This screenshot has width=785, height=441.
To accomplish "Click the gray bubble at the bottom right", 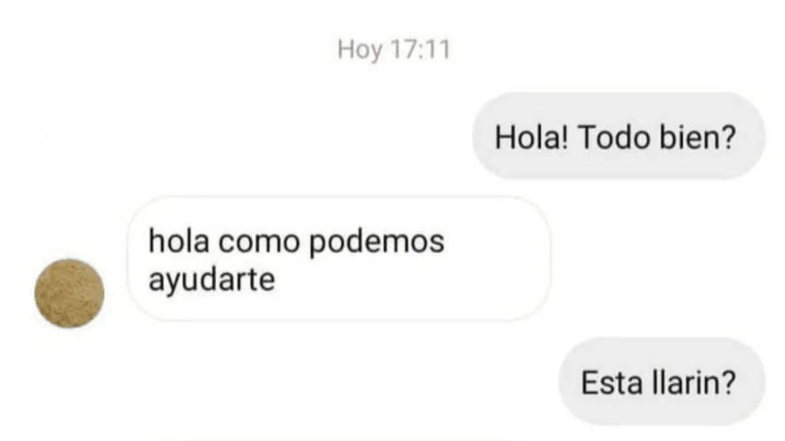I will tap(662, 382).
